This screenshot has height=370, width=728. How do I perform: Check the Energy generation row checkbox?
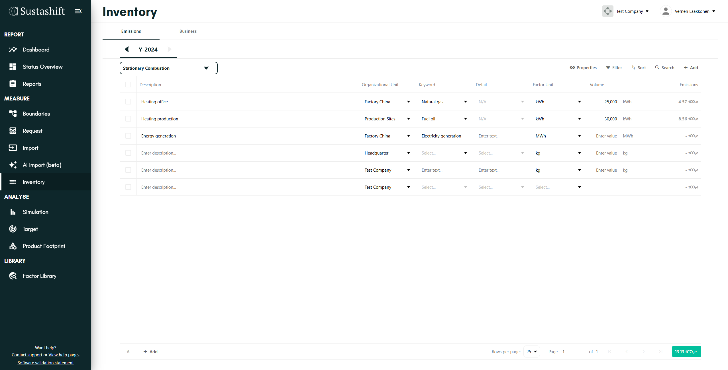(128, 136)
